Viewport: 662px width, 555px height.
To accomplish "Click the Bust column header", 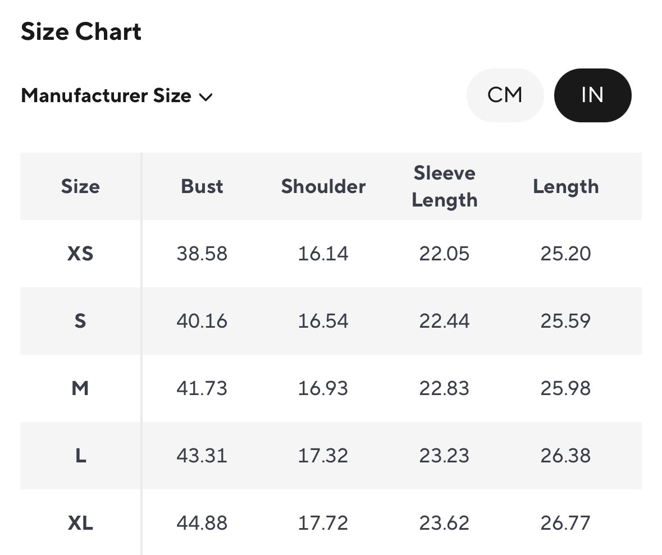I will tap(202, 186).
